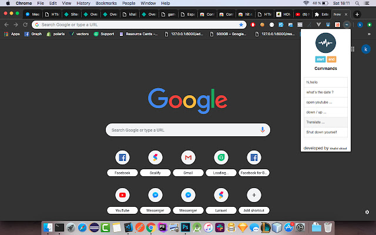The width and height of the screenshot is (376, 235).
Task: Go forward with the browser forward arrow
Action: coord(16,25)
